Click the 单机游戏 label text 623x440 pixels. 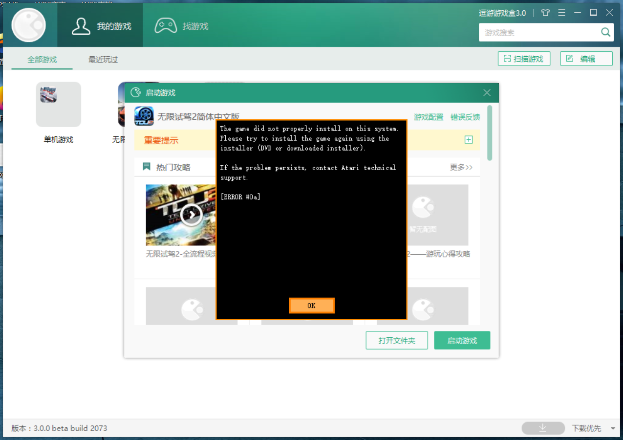click(x=59, y=140)
